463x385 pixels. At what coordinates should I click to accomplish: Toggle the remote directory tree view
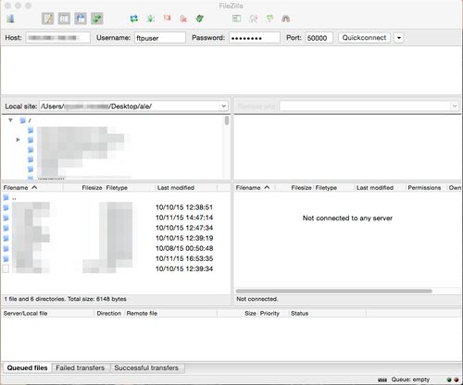click(81, 19)
